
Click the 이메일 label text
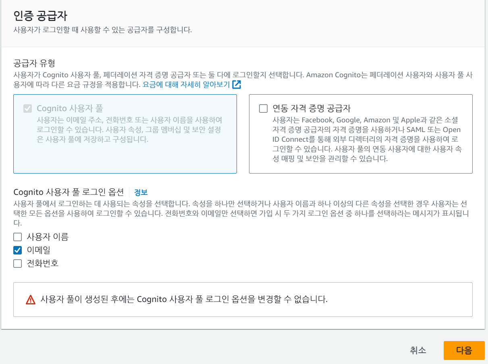38,250
